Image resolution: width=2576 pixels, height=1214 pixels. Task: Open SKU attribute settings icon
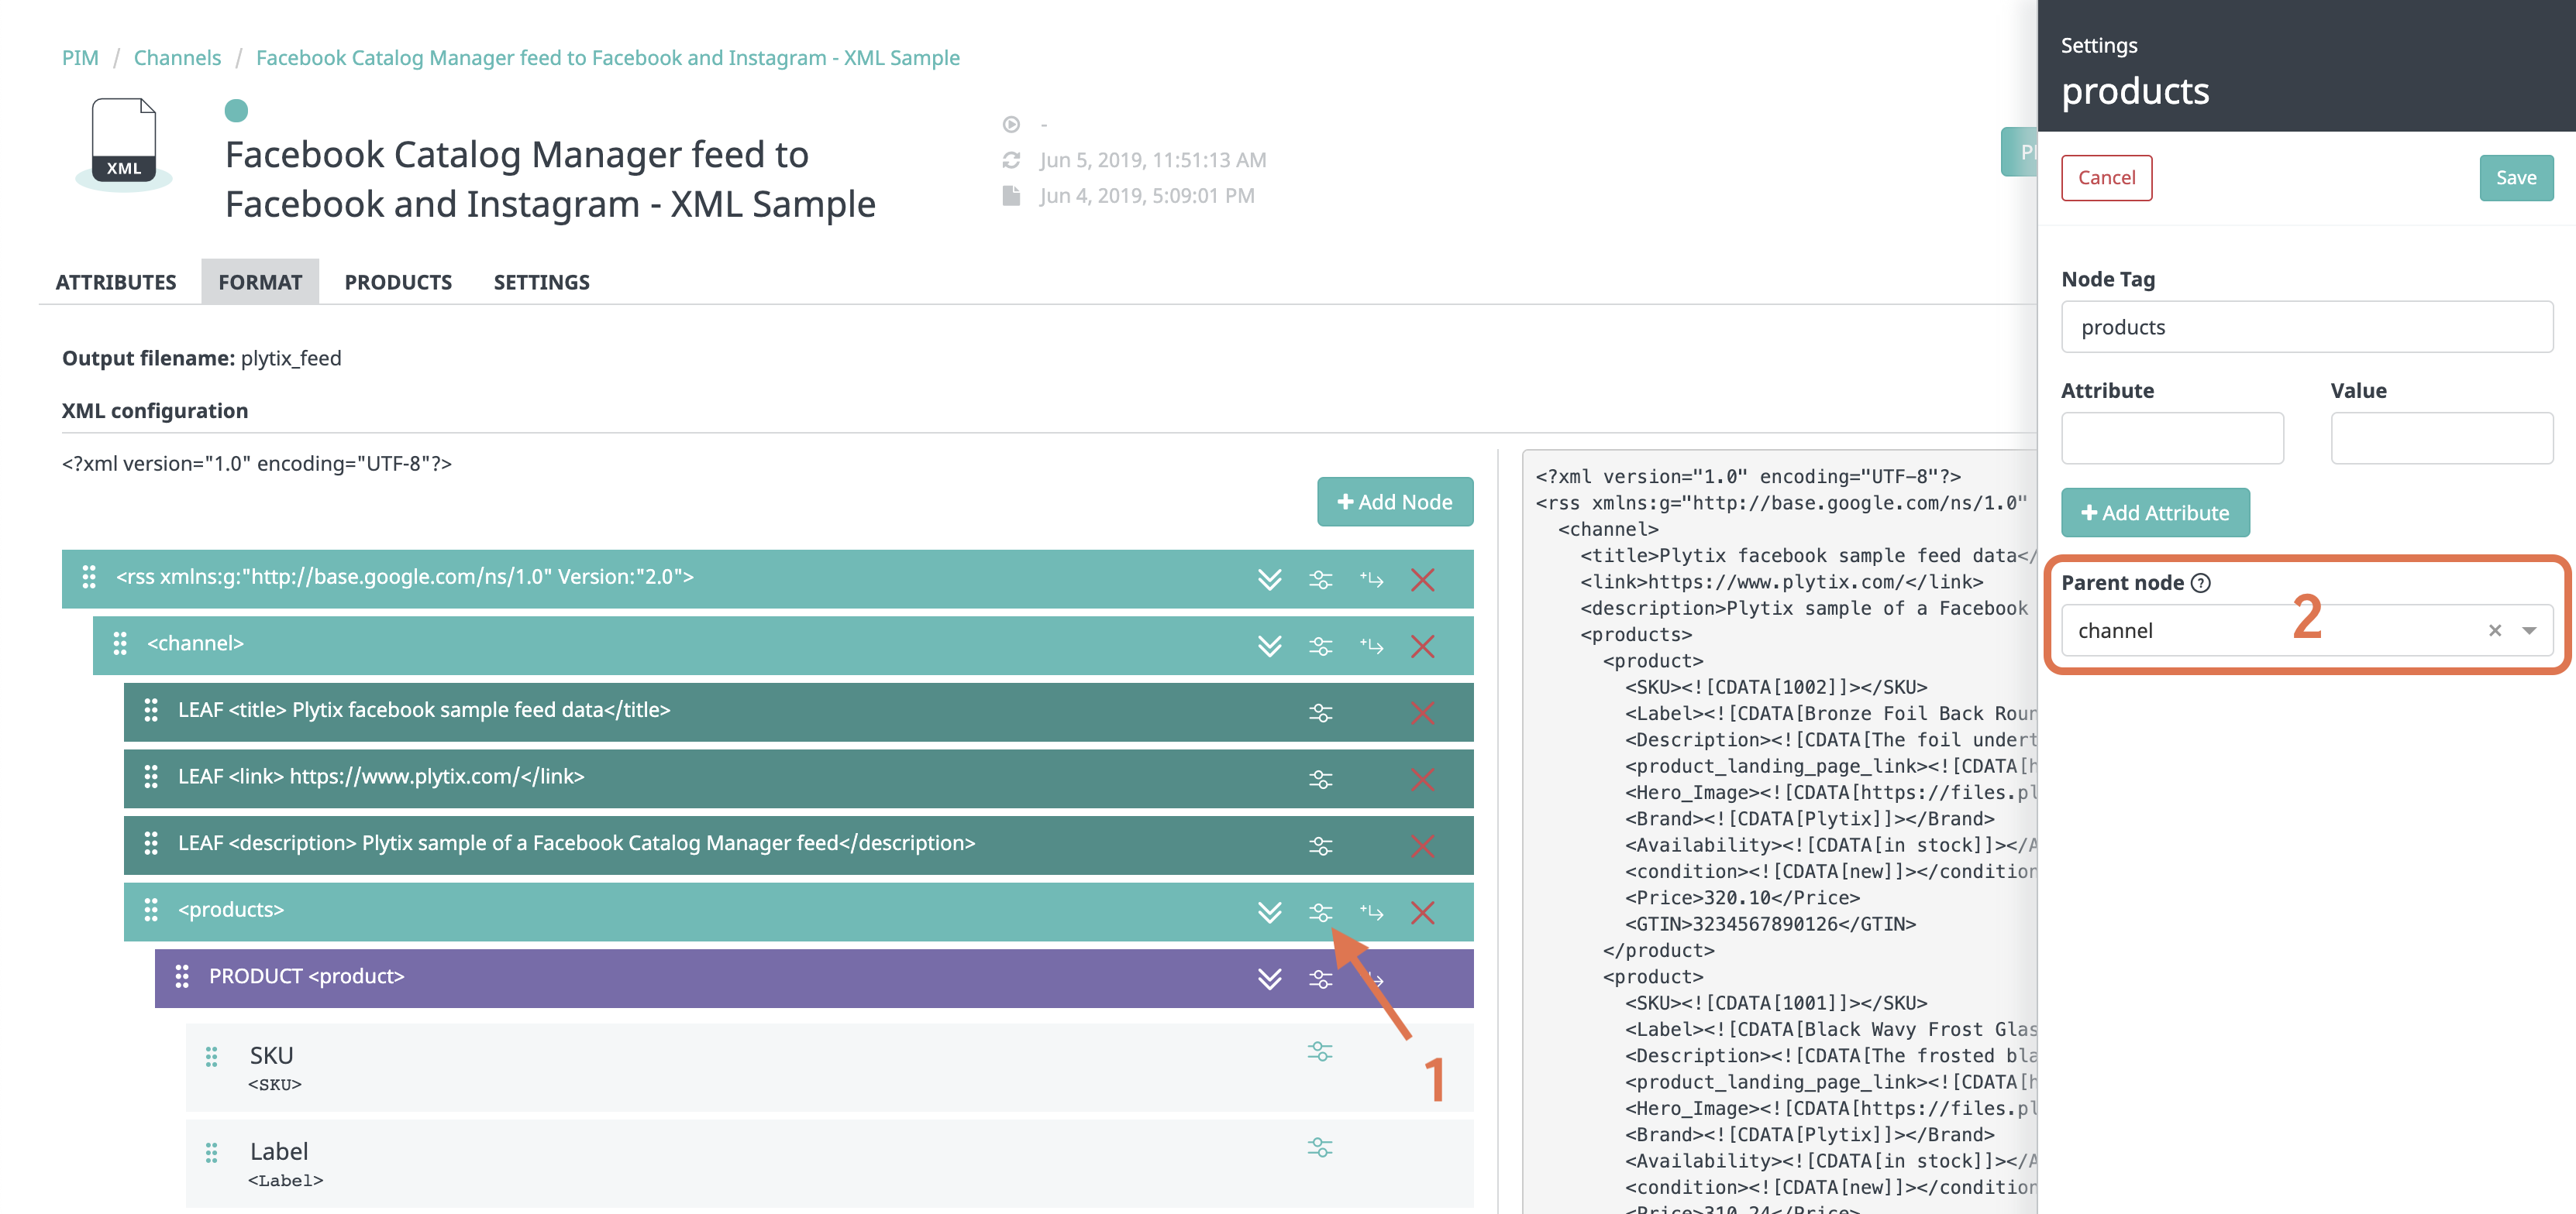(x=1320, y=1051)
